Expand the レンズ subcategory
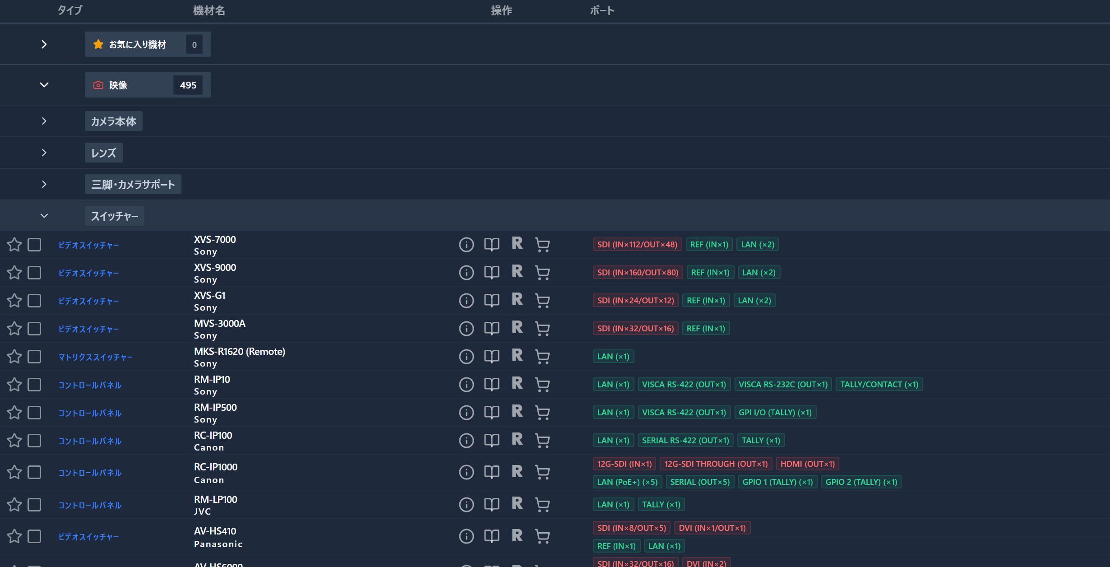The height and width of the screenshot is (567, 1110). coord(44,153)
